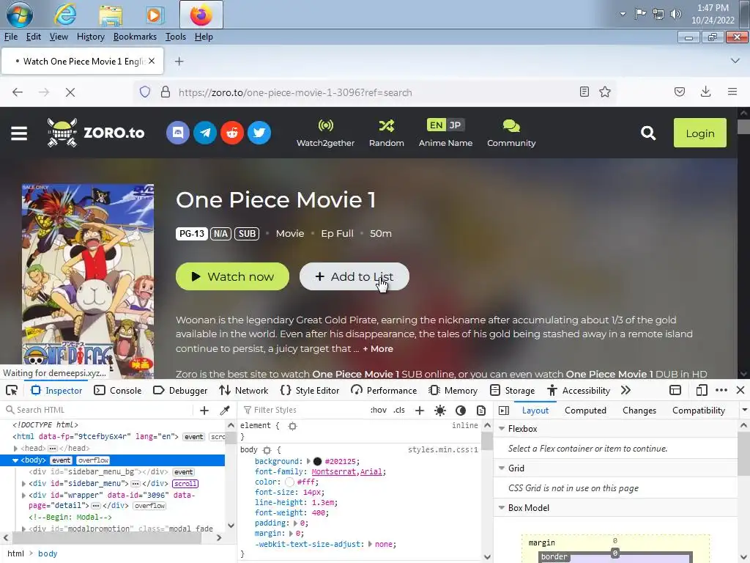Switch anime name to EN

pyautogui.click(x=436, y=125)
